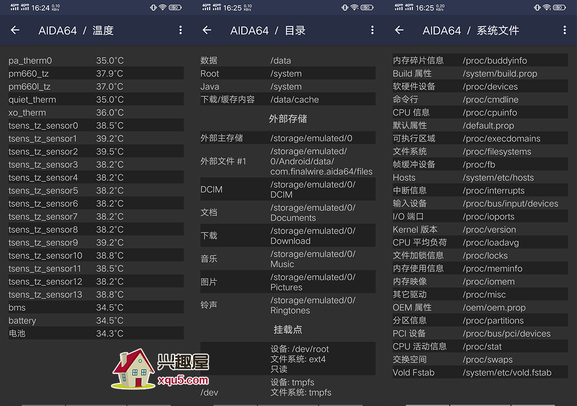
Task: Open 文件加锁信息 /proc/locks
Action: [x=480, y=255]
